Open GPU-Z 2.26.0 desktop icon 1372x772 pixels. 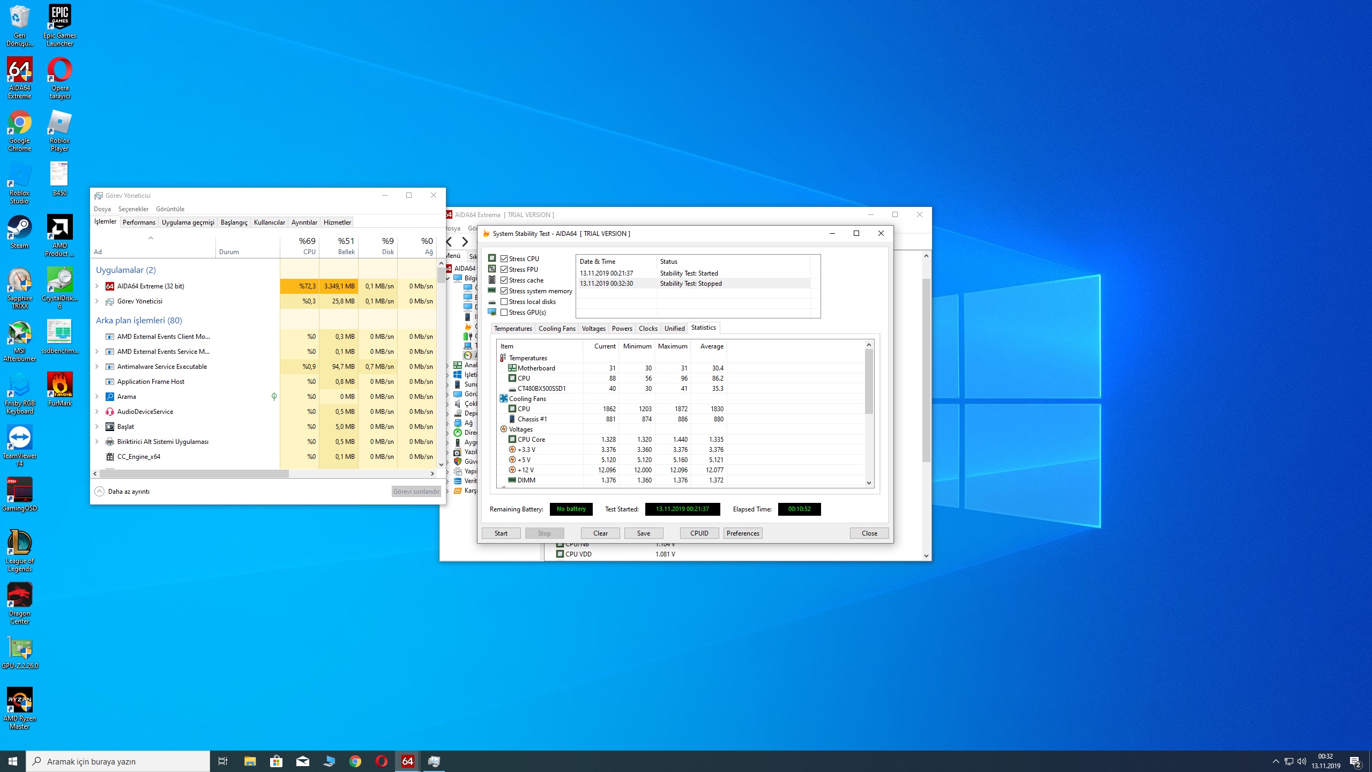coord(20,652)
